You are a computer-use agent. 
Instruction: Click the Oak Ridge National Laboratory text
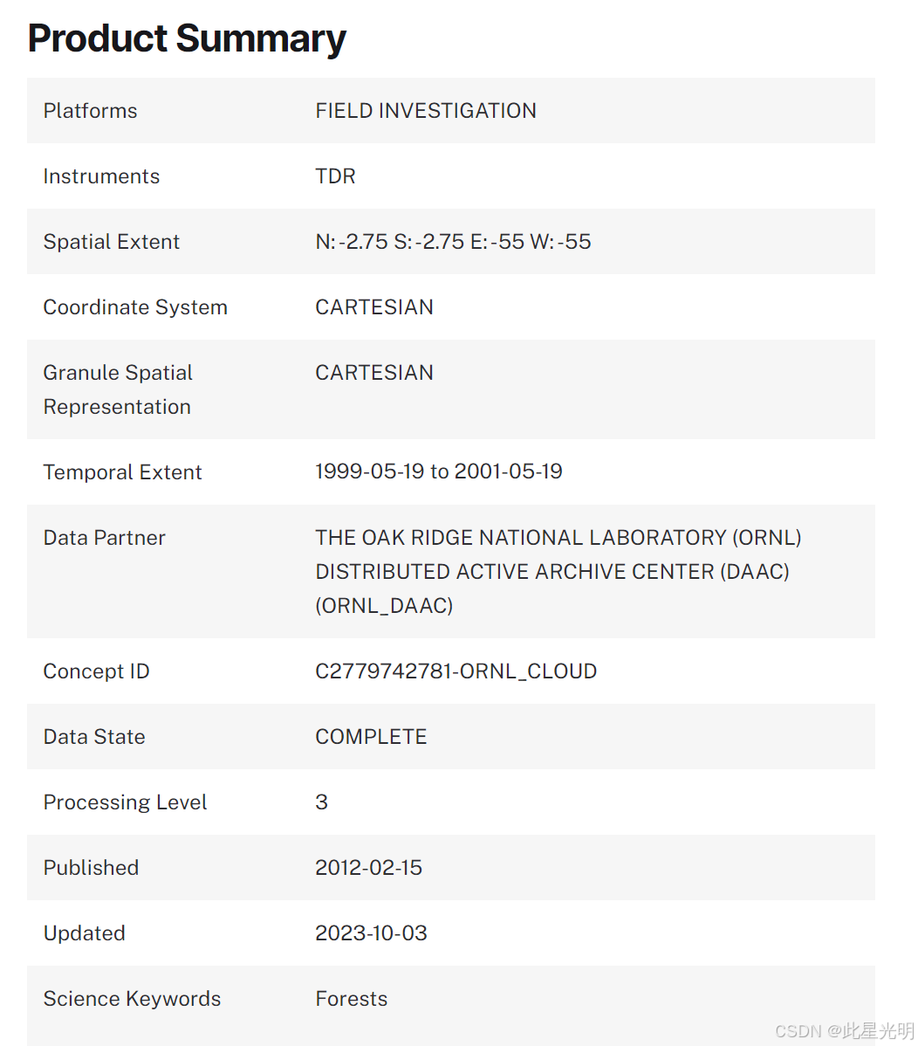click(558, 538)
